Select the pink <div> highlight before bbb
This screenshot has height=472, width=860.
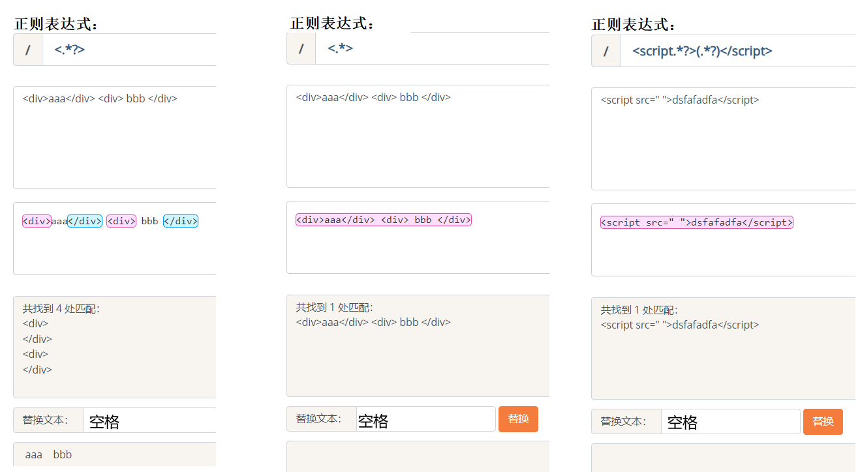pos(121,221)
